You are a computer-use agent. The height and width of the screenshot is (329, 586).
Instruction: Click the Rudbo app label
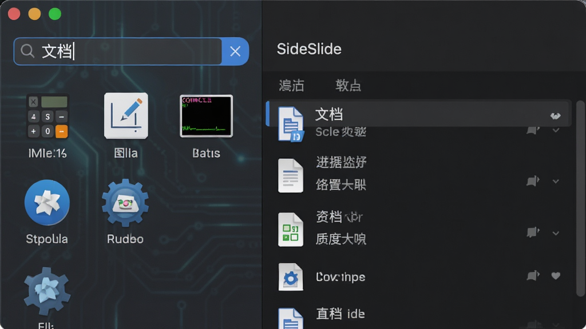pos(125,239)
